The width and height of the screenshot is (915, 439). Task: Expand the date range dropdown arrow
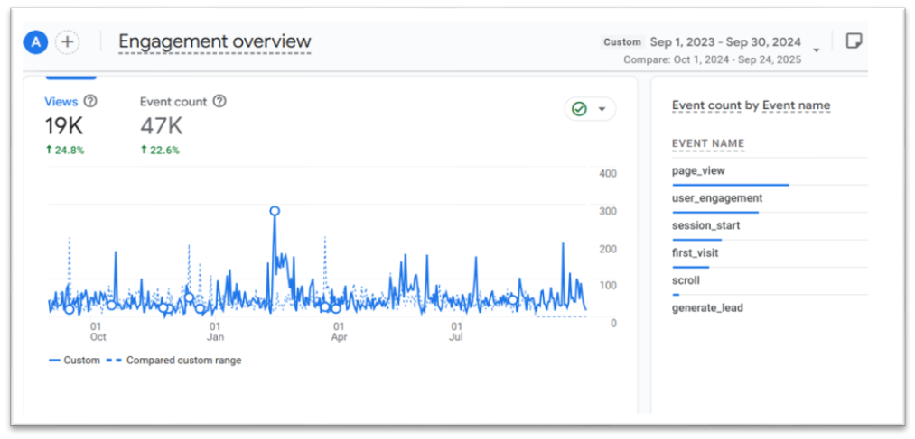point(817,50)
